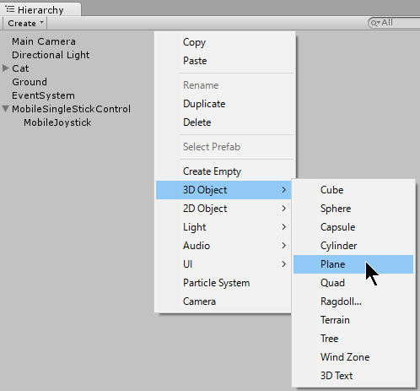Open the UI submenu
This screenshot has height=391, width=420.
click(223, 264)
